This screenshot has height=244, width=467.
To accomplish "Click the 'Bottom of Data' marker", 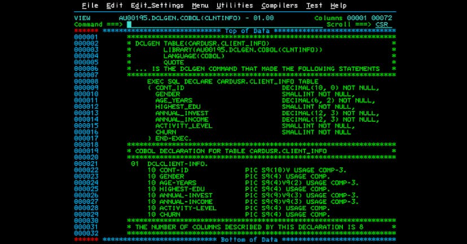I will (x=249, y=239).
